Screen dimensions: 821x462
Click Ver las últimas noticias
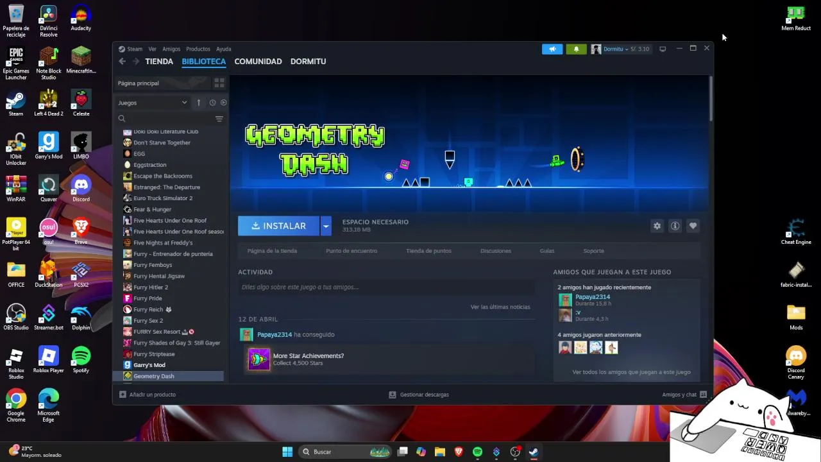(500, 307)
